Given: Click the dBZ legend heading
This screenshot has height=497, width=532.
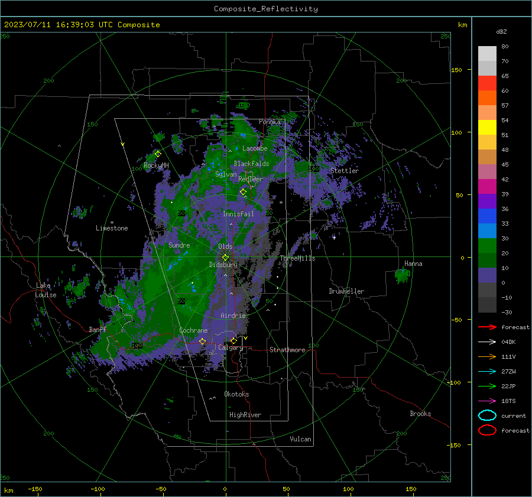Looking at the screenshot, I should 501,31.
